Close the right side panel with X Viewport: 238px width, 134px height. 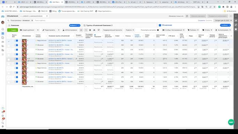coord(236,16)
